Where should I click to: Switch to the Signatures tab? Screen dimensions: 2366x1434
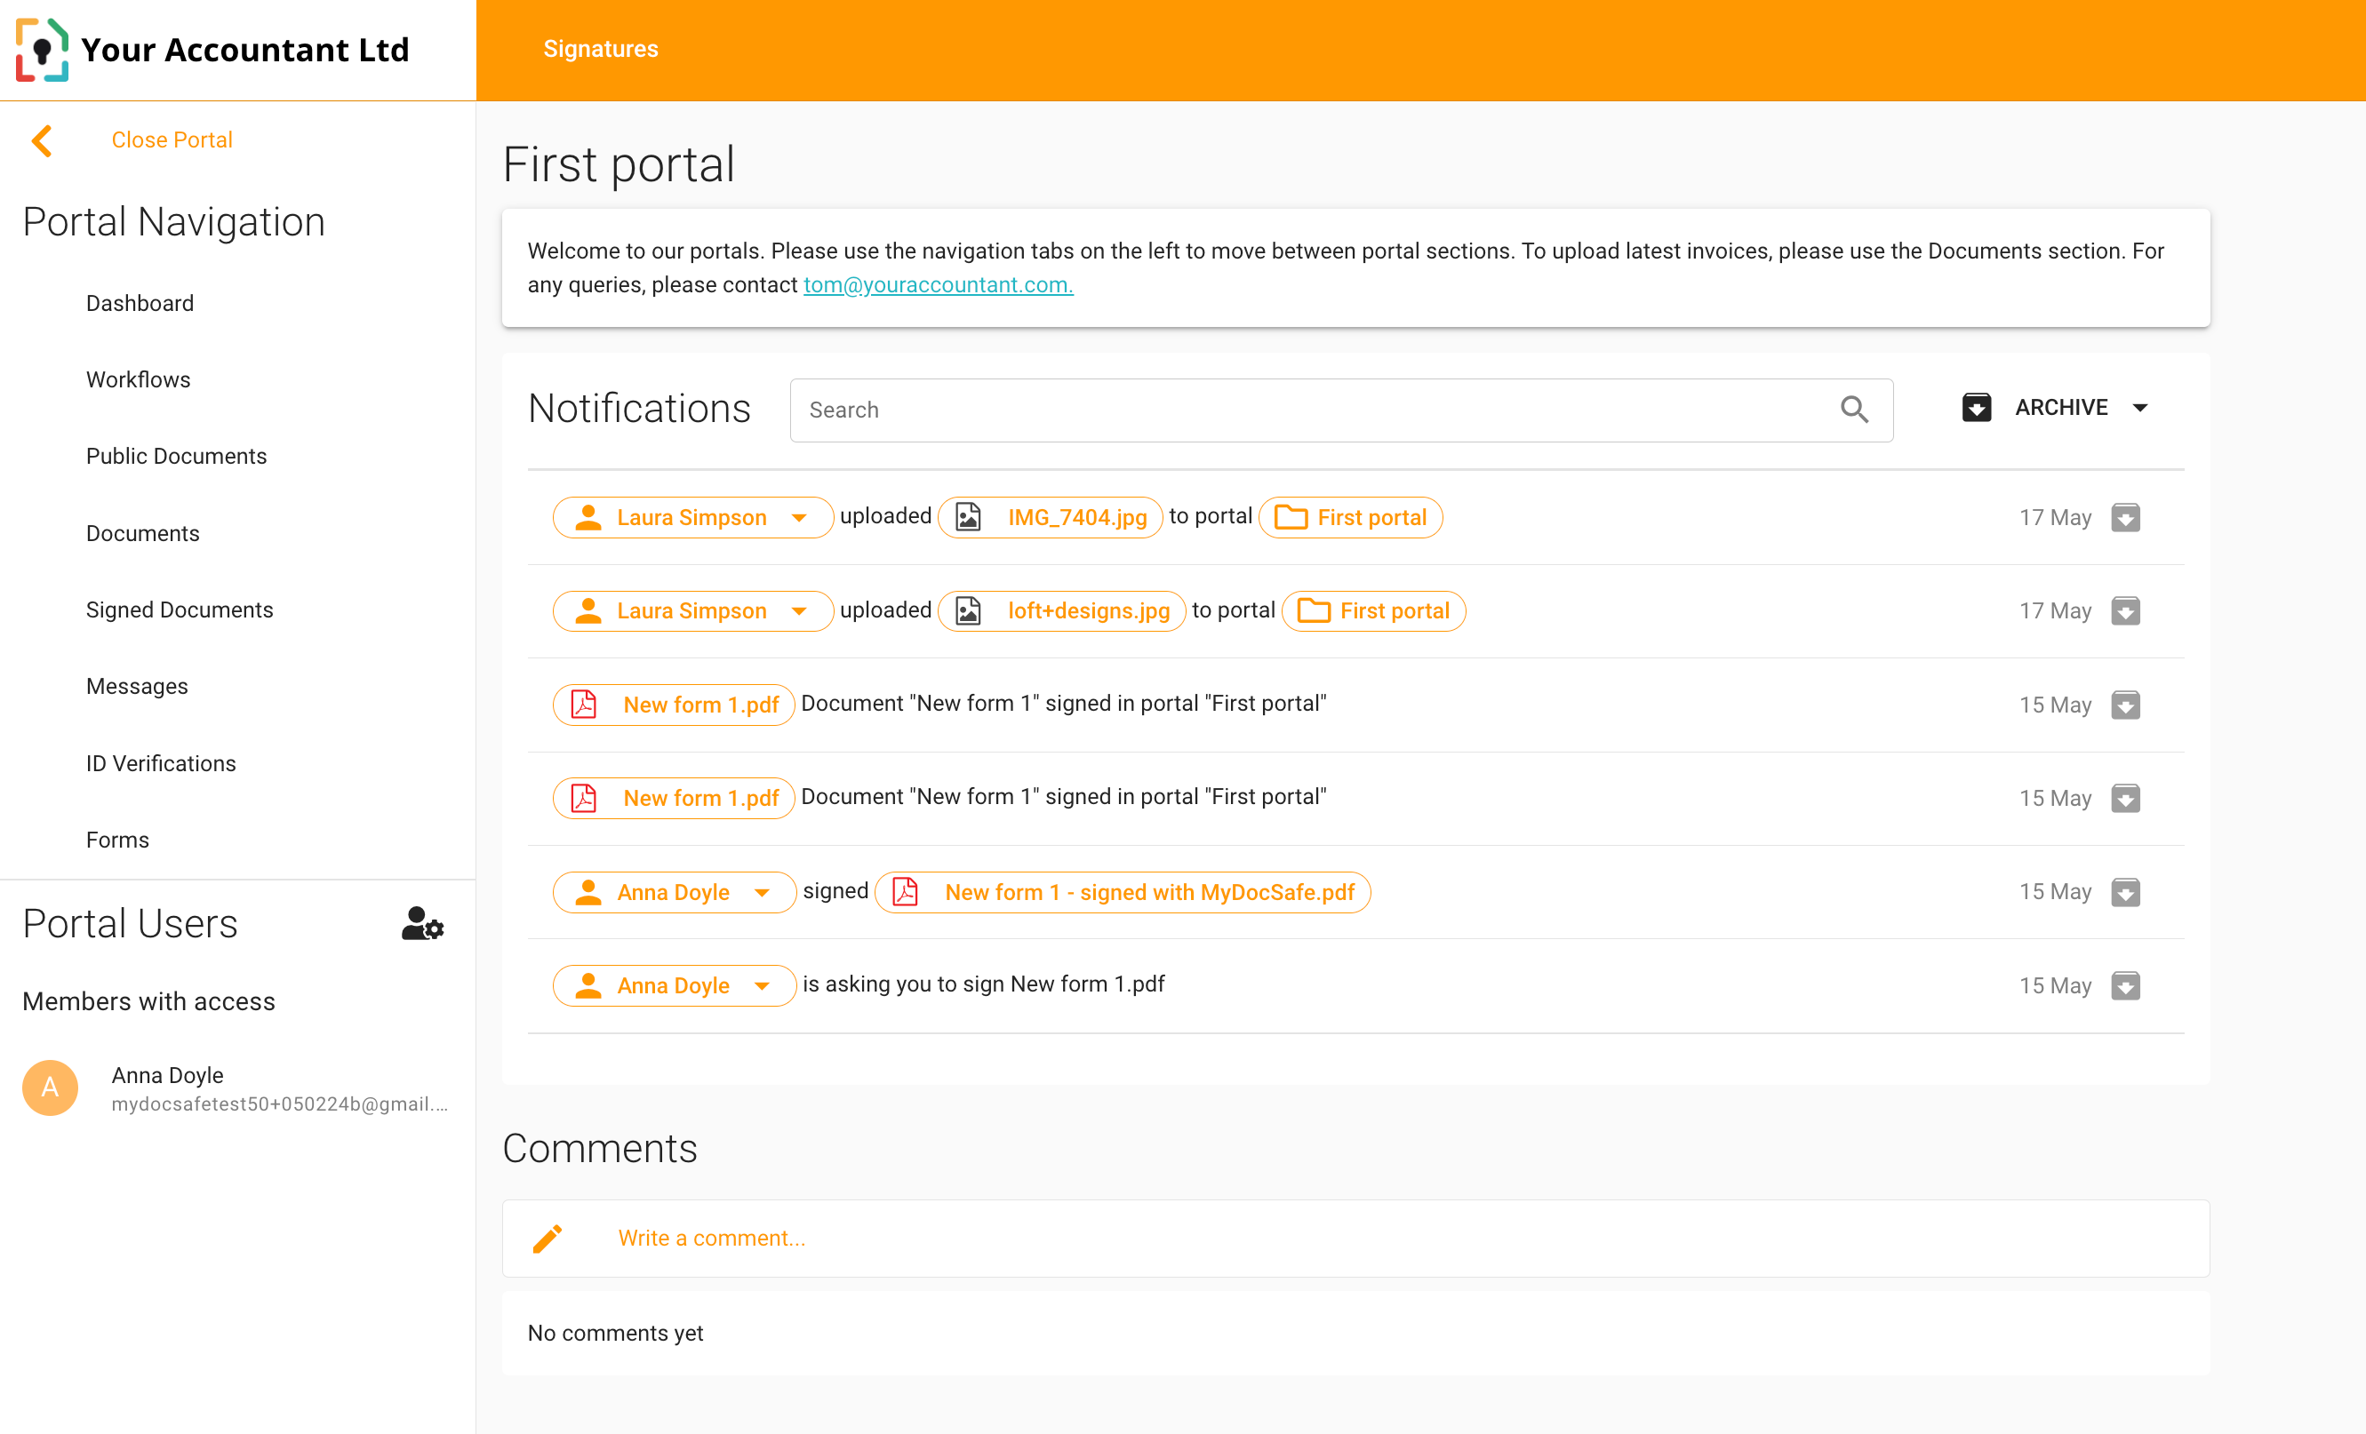[x=601, y=48]
